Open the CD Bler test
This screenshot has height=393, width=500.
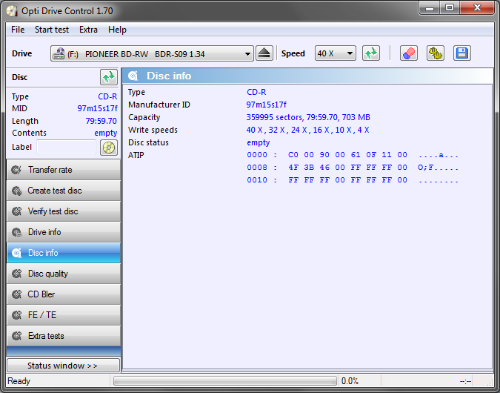click(64, 294)
